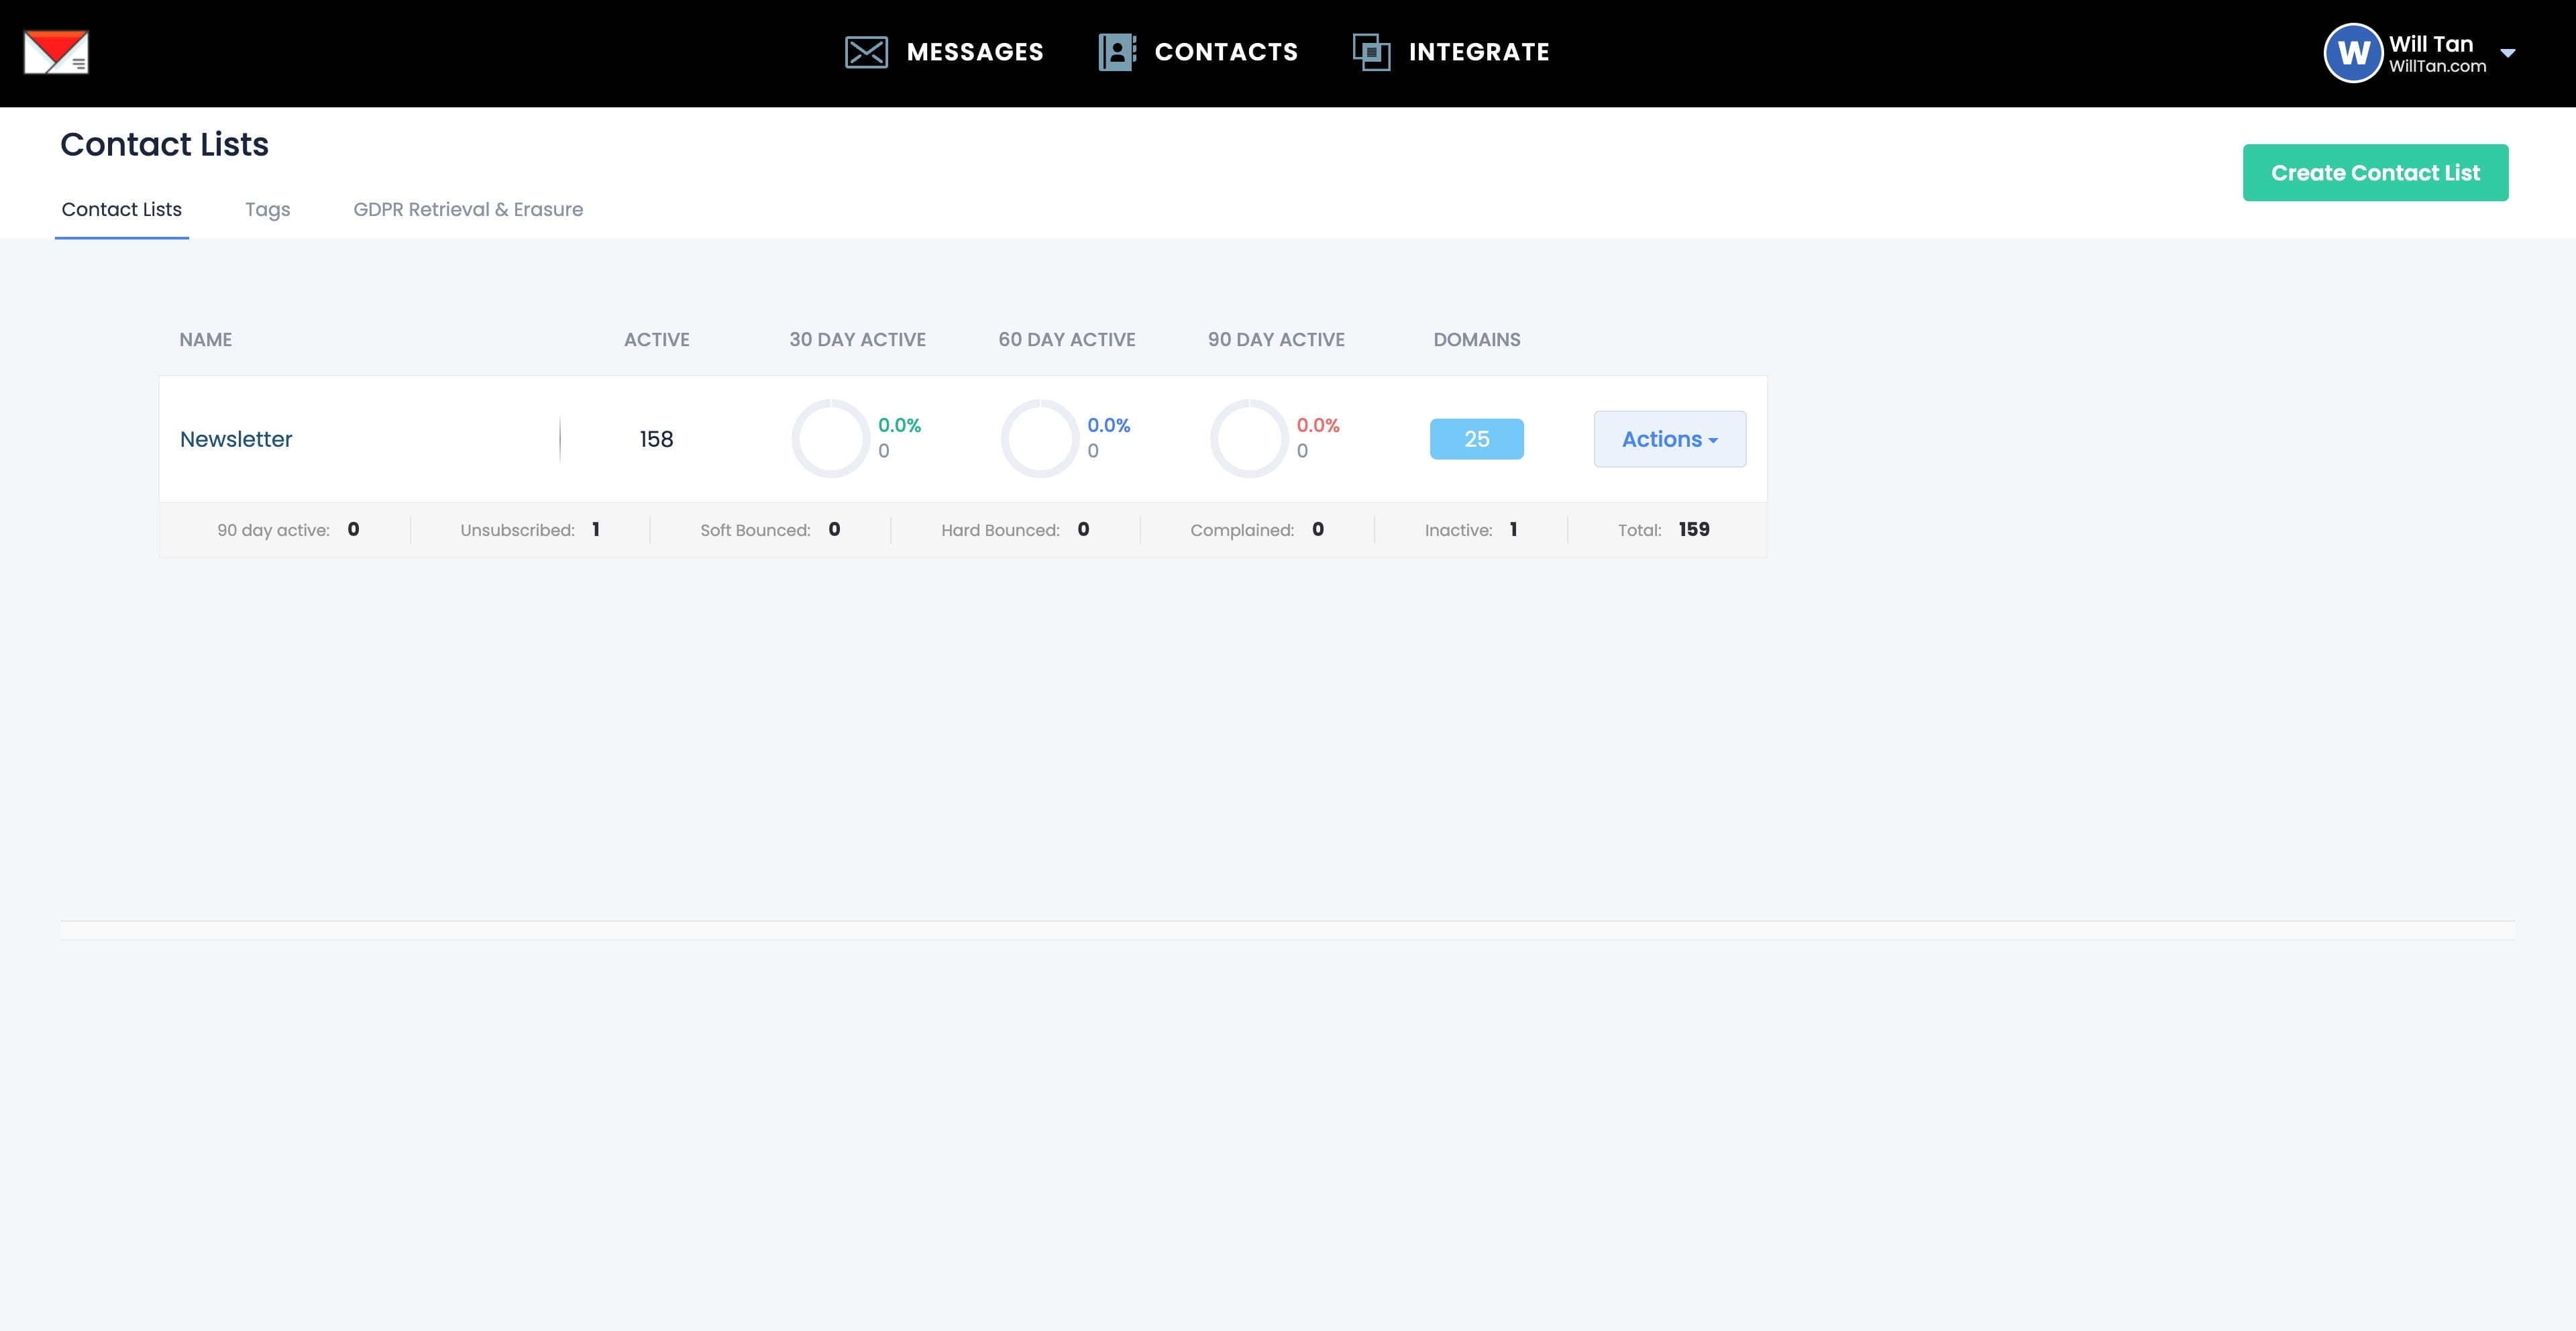The width and height of the screenshot is (2576, 1331).
Task: Open the GDPR Retrieval & Erasure tab
Action: 468,209
